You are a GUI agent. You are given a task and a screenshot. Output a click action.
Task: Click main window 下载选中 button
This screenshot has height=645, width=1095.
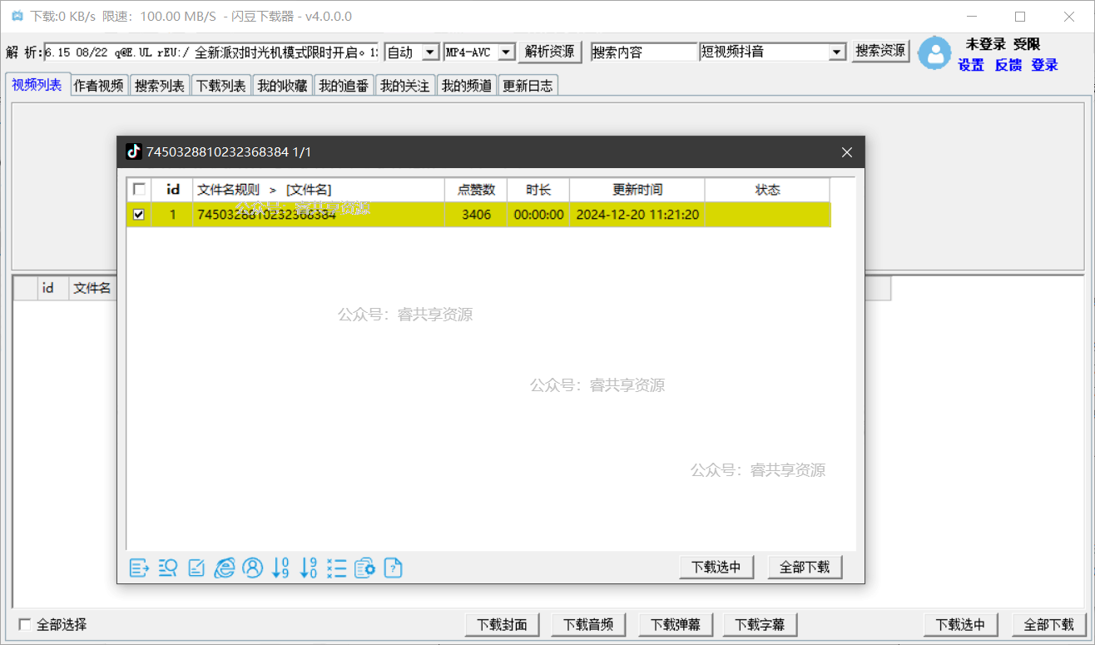pyautogui.click(x=960, y=625)
